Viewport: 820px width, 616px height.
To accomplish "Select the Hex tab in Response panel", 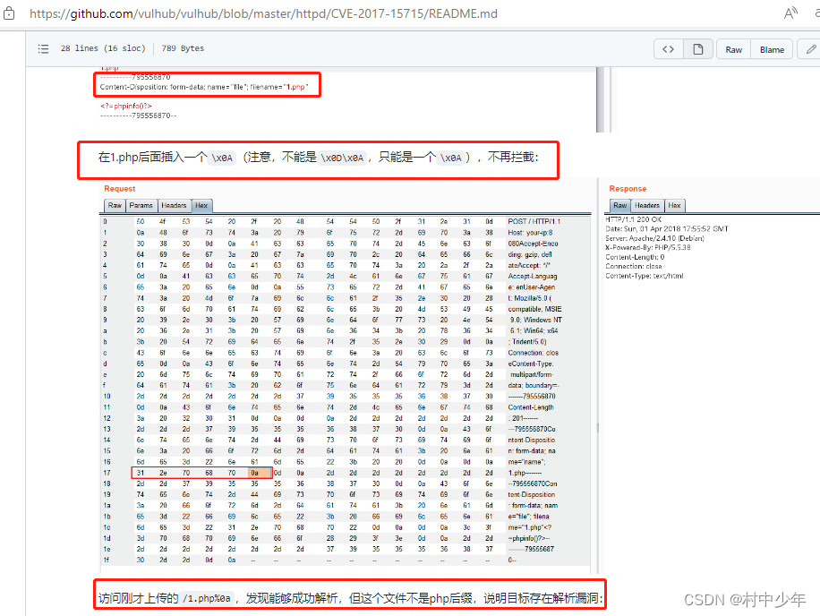I will (675, 206).
